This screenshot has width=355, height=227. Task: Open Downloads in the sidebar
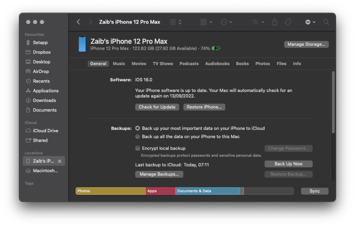click(44, 100)
